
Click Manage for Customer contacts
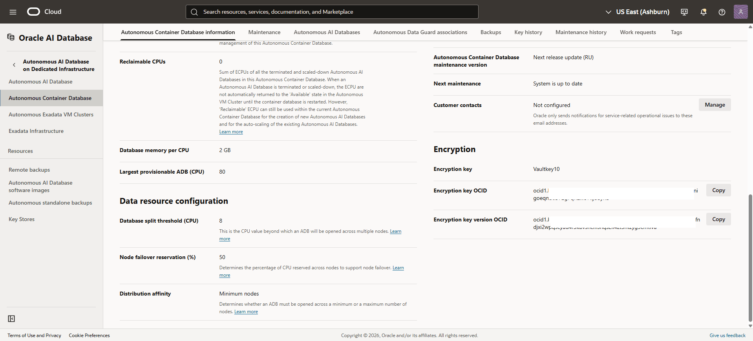[x=715, y=105]
